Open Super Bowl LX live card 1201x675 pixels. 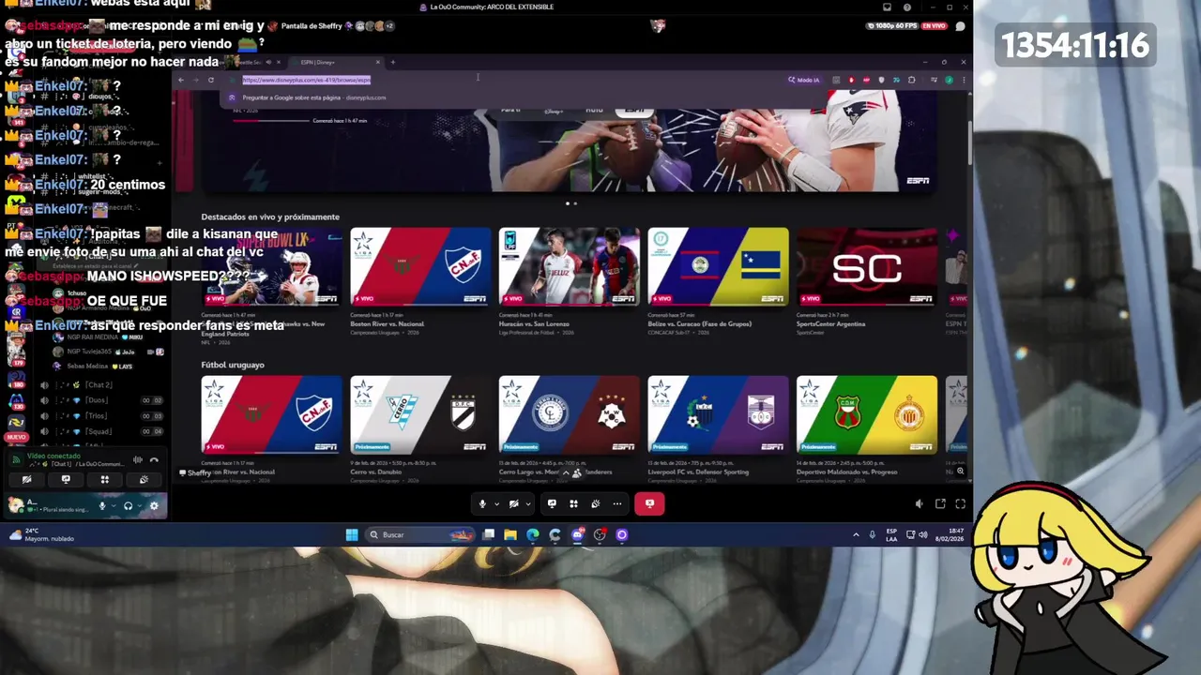(271, 266)
